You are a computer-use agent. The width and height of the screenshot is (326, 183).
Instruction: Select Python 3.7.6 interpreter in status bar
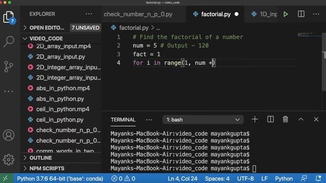click(60, 178)
